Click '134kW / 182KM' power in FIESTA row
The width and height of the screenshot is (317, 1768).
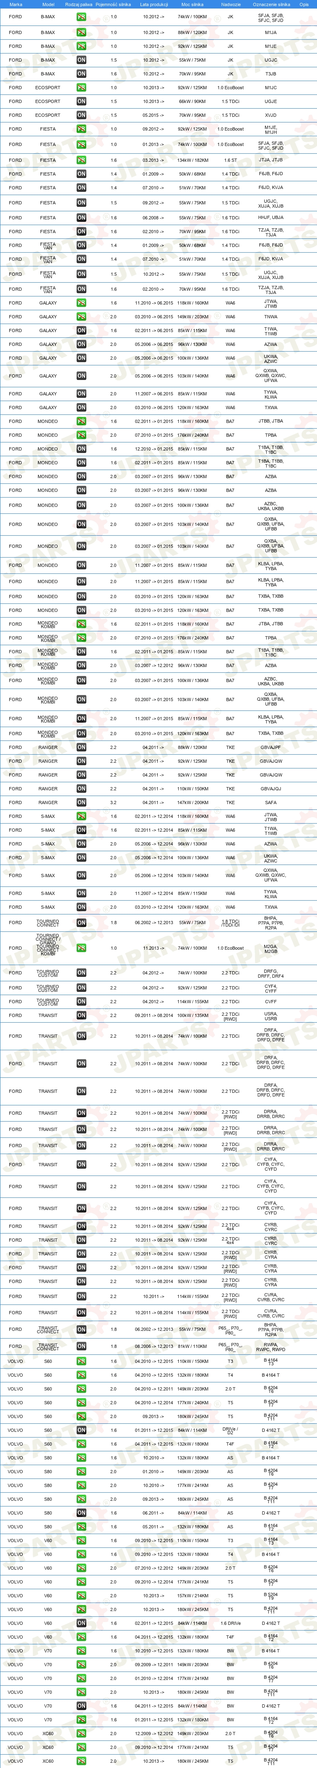point(192,160)
